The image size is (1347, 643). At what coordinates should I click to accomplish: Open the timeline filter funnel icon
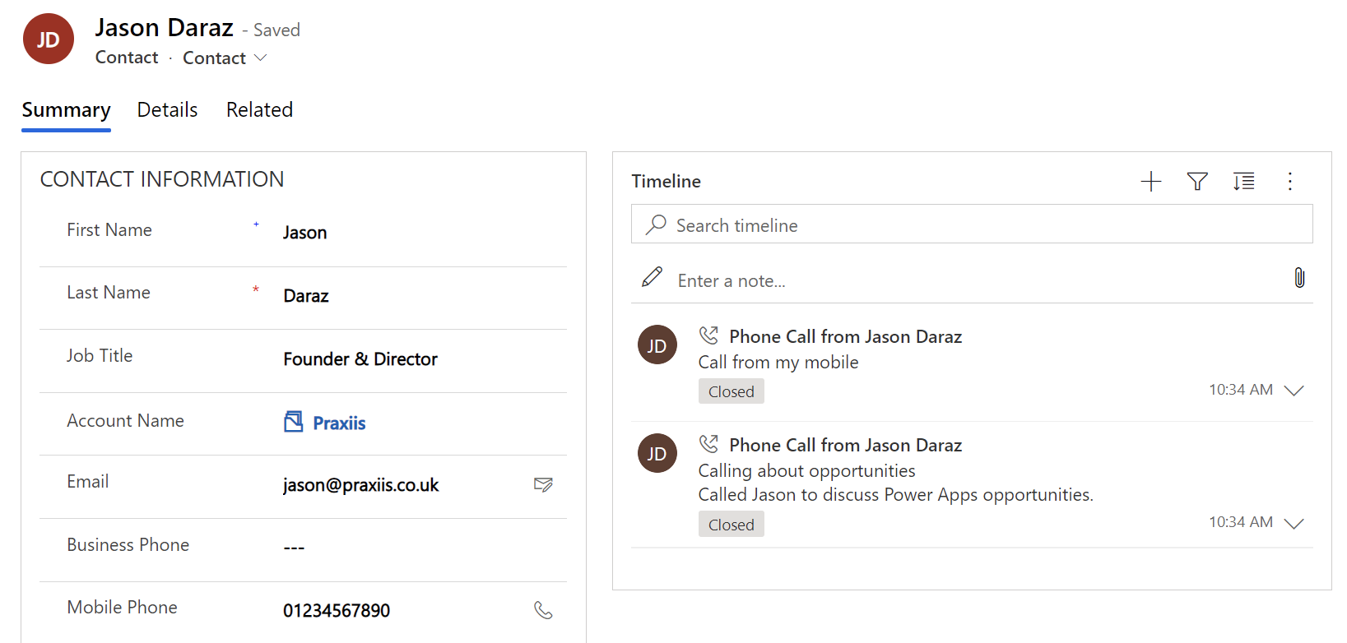tap(1197, 182)
